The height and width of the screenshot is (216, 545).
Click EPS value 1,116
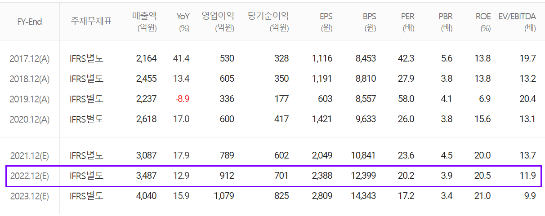(322, 58)
